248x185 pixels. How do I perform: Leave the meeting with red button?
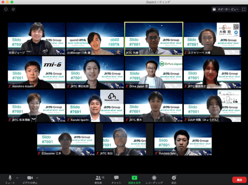coord(239,180)
